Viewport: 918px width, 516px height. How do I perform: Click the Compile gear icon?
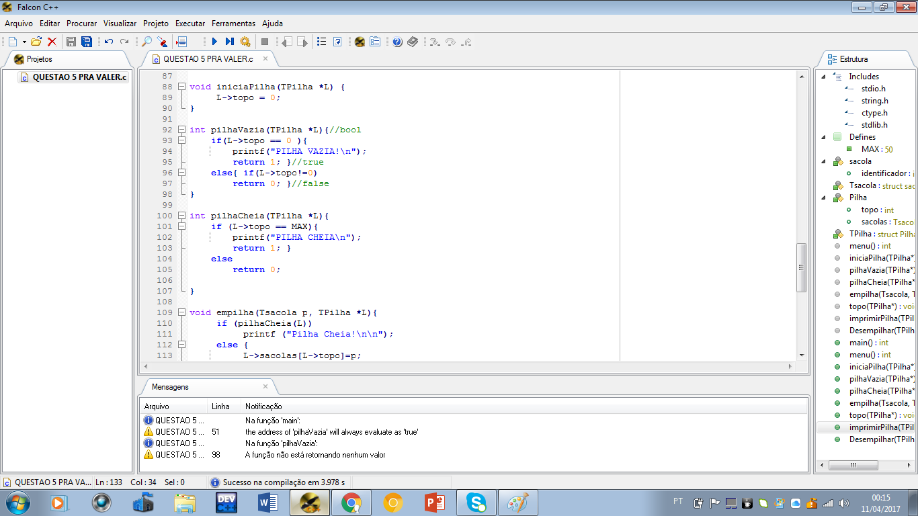coord(245,42)
